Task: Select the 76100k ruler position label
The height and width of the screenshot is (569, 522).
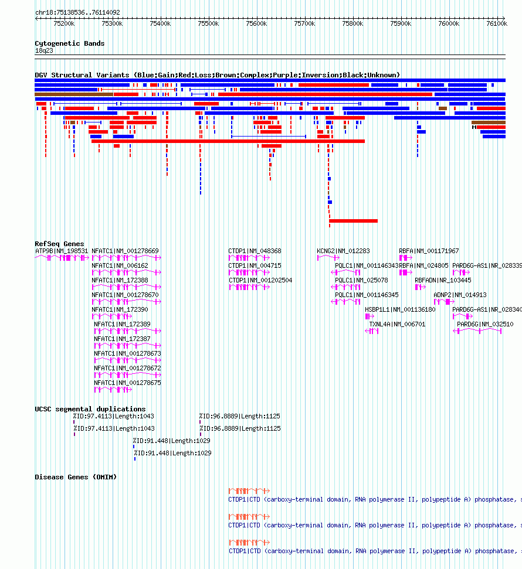Action: coord(497,23)
